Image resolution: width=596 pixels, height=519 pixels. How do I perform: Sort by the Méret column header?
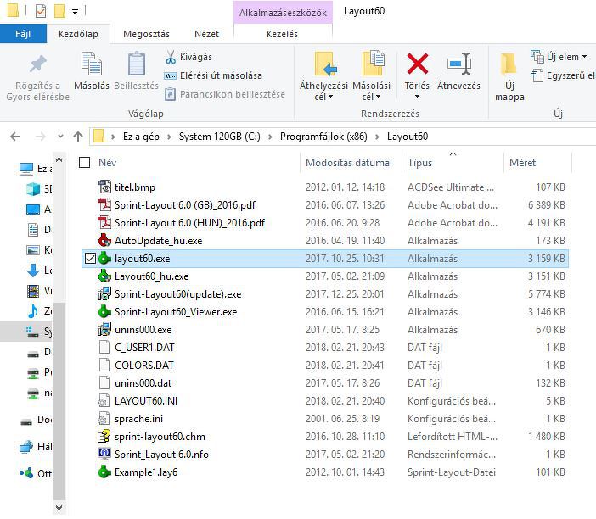tap(522, 163)
